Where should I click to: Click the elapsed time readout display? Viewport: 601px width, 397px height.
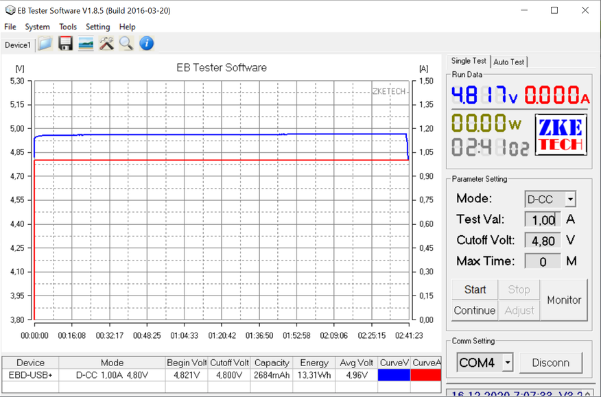click(491, 147)
